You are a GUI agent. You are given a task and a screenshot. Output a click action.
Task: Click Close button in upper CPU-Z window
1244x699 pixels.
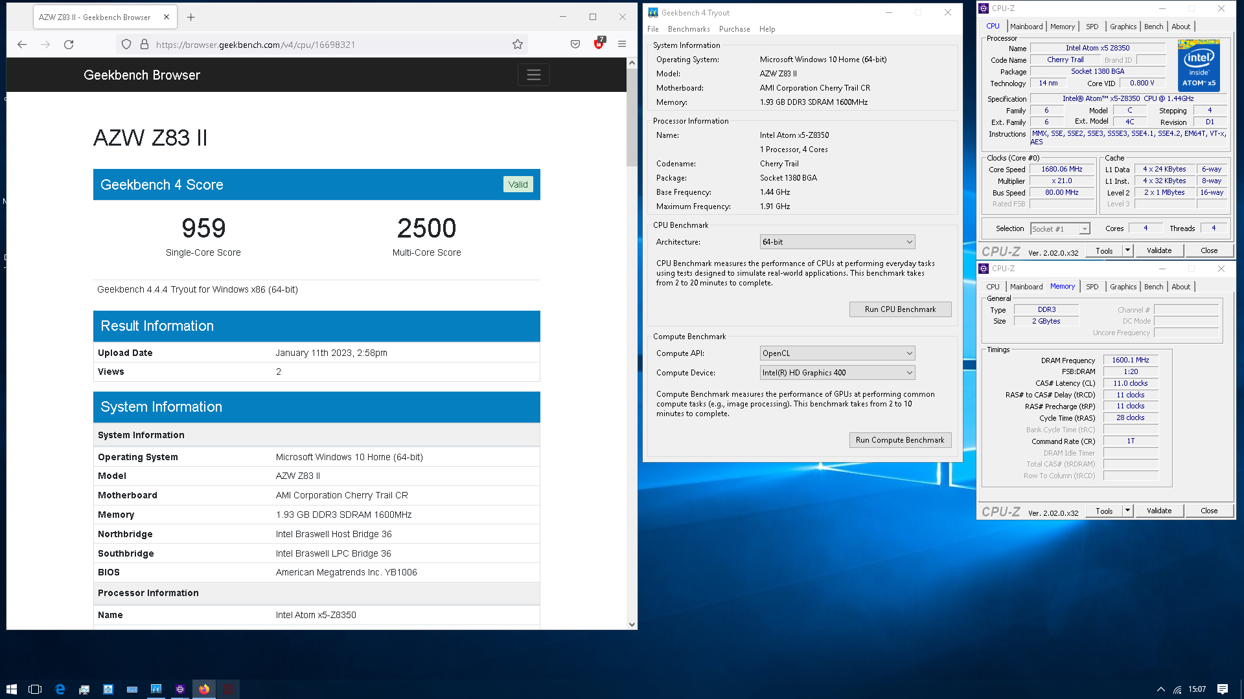pyautogui.click(x=1209, y=250)
